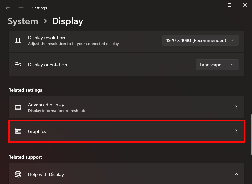Open the hamburger navigation menu
Image resolution: width=252 pixels, height=184 pixels.
(21, 8)
